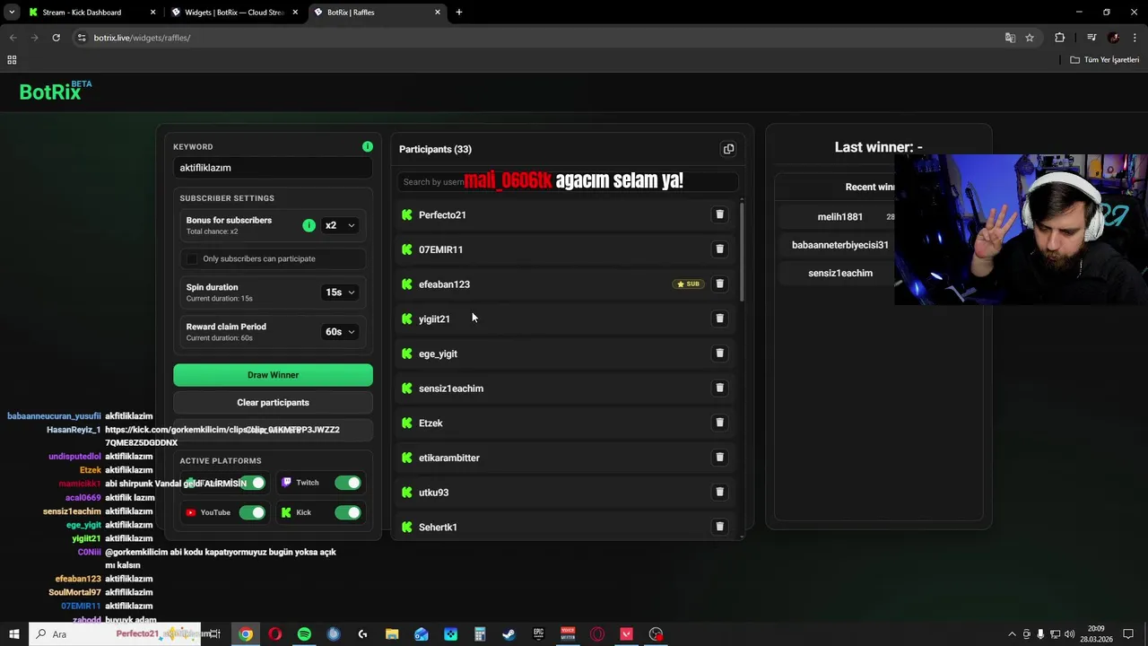Open Tüm Yer İşaretleri bookmarks folder
This screenshot has width=1148, height=646.
click(x=1104, y=60)
